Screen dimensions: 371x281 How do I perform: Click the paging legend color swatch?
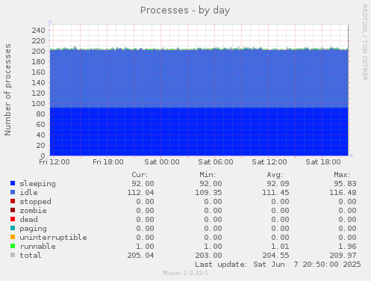coord(13,228)
